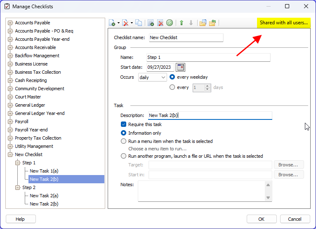Viewport: 316px width, 229px height.
Task: Select General Ledger checklist in tree
Action: 30,105
